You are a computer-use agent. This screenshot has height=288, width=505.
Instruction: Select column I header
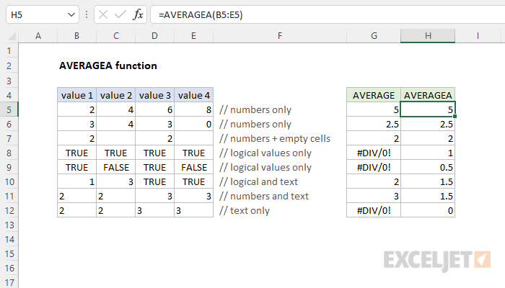click(x=478, y=36)
